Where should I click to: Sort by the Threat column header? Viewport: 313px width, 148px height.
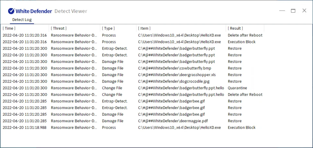point(58,28)
